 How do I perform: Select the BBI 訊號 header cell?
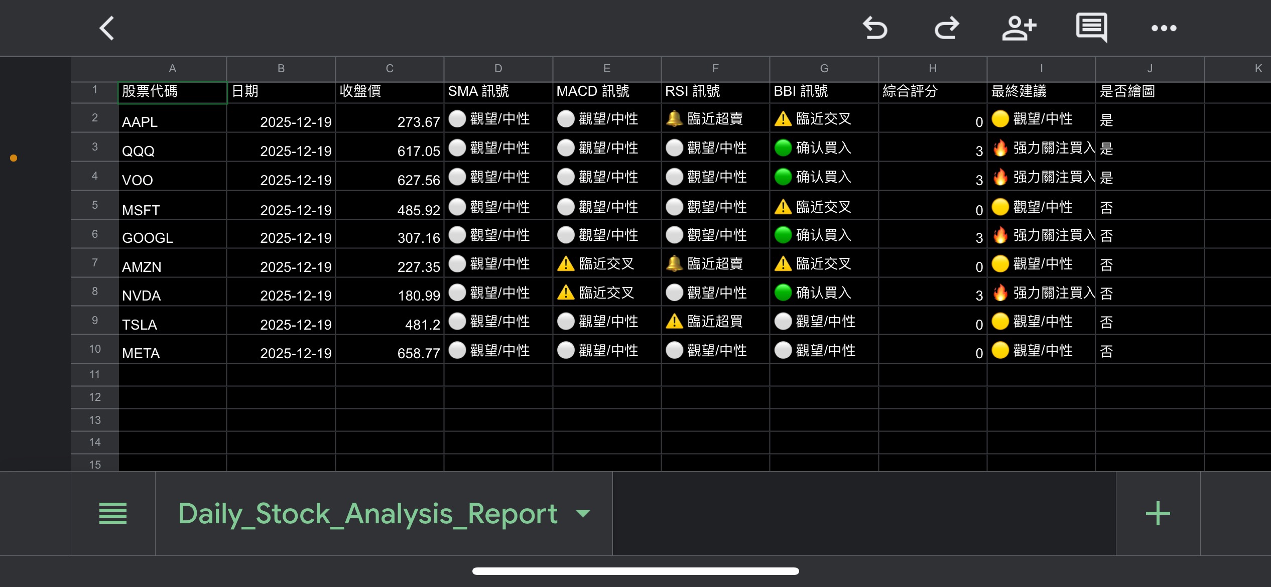(824, 92)
